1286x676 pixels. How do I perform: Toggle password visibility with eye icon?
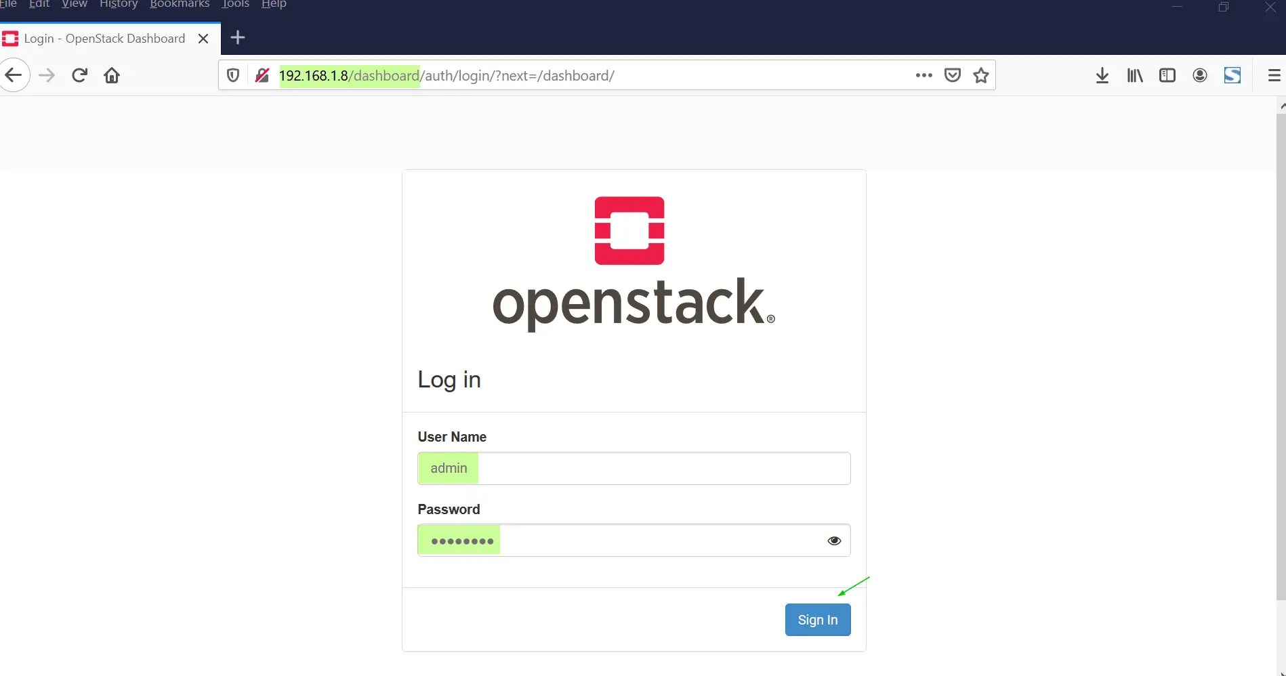834,541
